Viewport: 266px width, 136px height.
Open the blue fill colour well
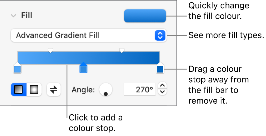coord(145,16)
